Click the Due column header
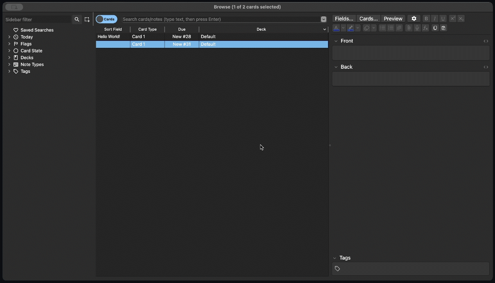 pyautogui.click(x=182, y=29)
